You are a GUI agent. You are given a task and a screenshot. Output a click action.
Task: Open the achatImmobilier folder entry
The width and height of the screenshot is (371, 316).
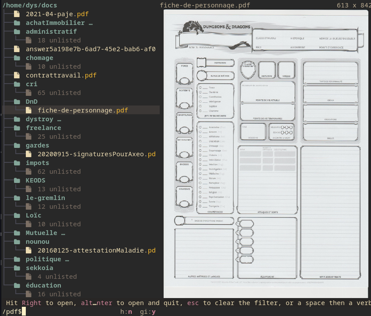click(x=59, y=23)
